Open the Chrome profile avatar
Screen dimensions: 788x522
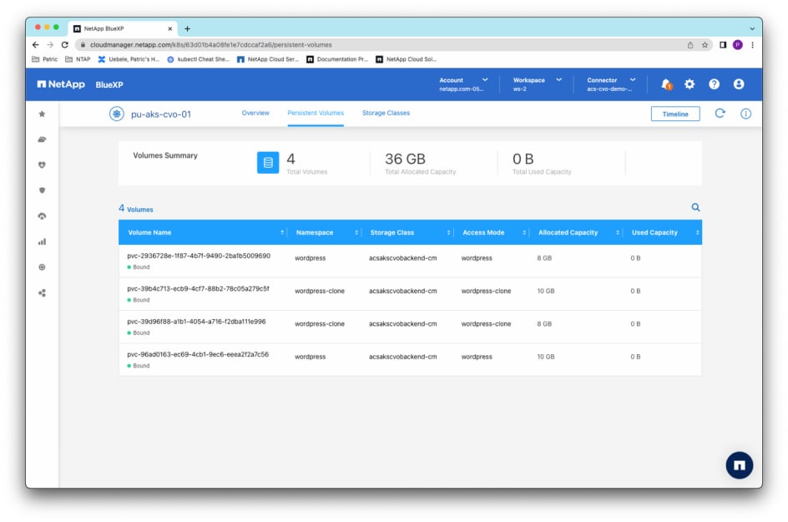(x=738, y=45)
